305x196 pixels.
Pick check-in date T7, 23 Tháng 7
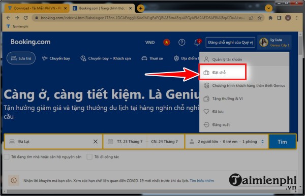(x=130, y=142)
